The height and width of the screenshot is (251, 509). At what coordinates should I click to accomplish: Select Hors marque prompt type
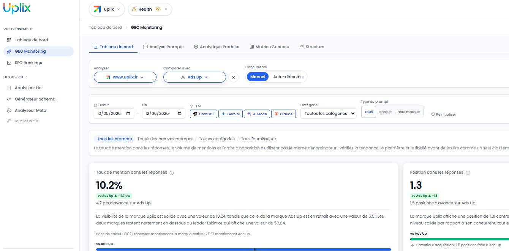click(x=408, y=112)
